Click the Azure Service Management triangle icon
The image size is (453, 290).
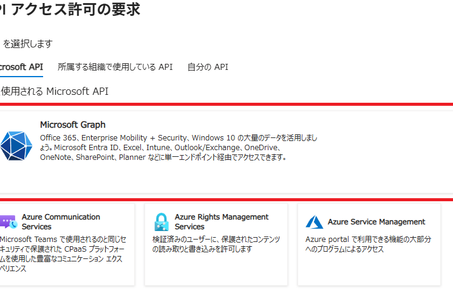(x=314, y=222)
